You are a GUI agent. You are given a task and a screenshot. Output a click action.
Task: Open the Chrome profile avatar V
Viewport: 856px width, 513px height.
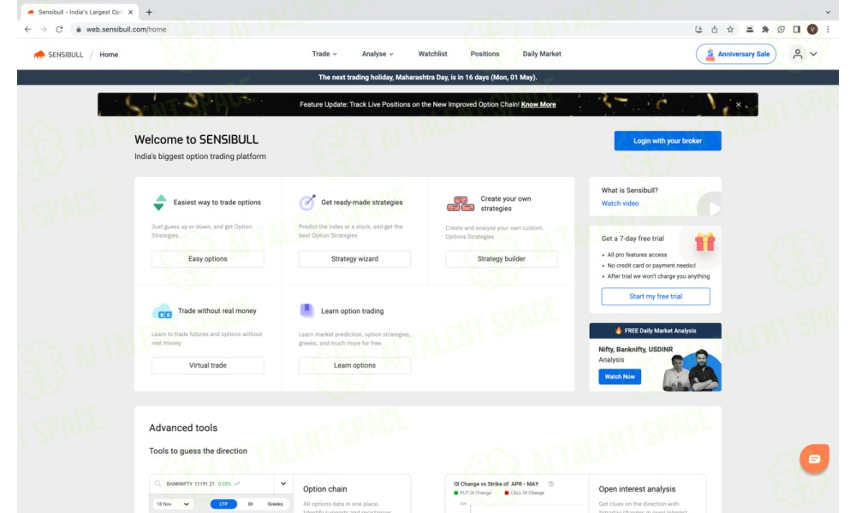(x=812, y=29)
